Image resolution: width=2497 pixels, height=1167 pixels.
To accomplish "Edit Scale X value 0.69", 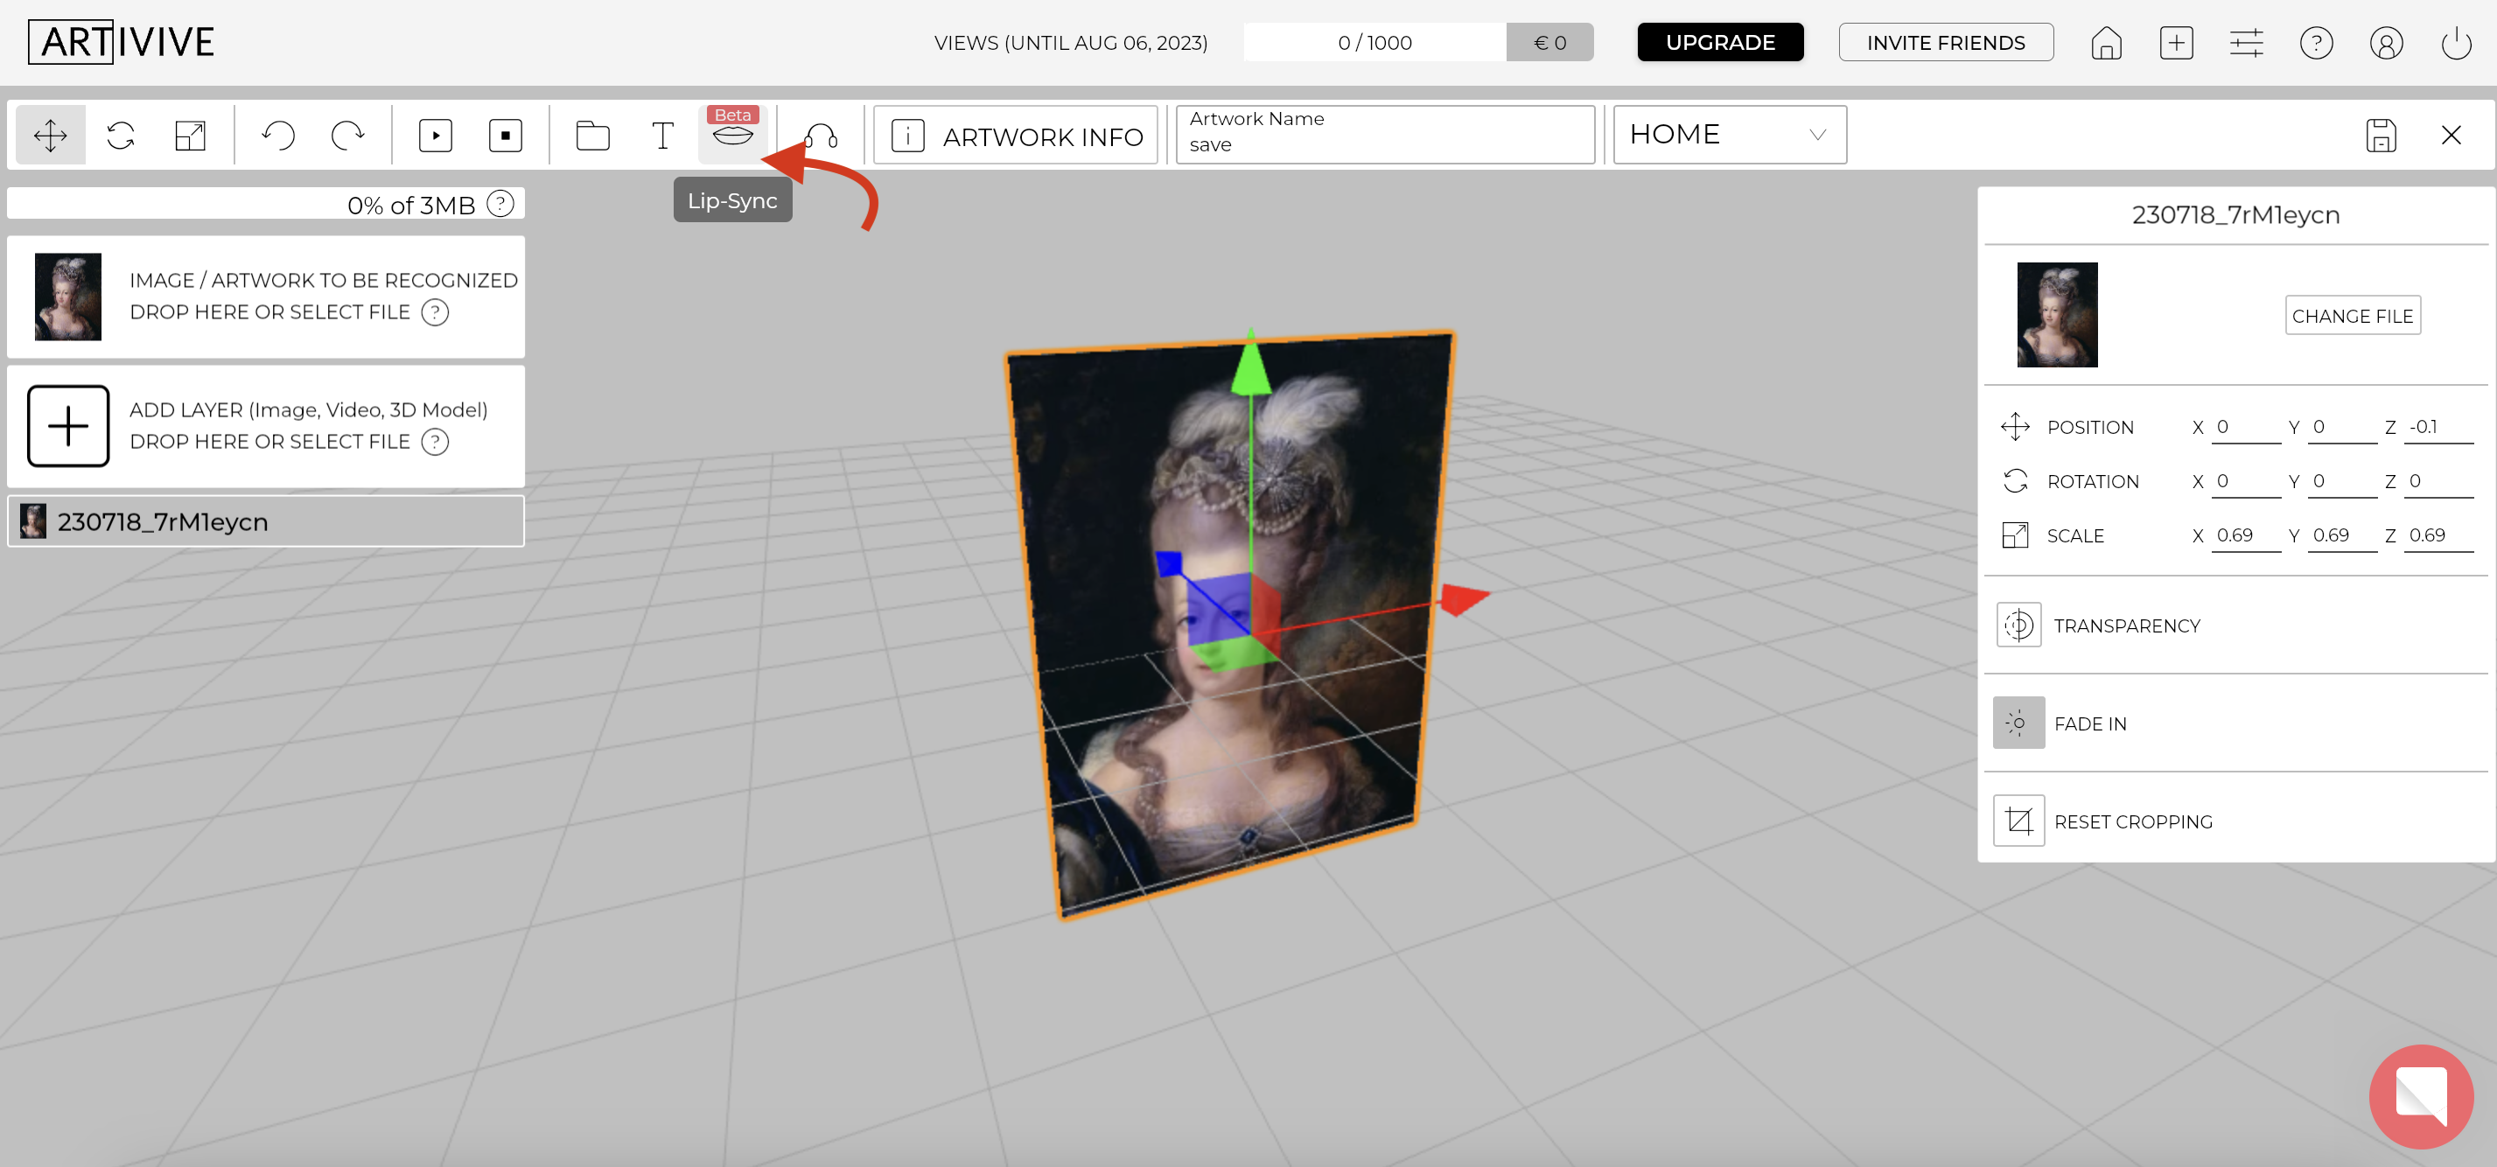I will coord(2245,536).
